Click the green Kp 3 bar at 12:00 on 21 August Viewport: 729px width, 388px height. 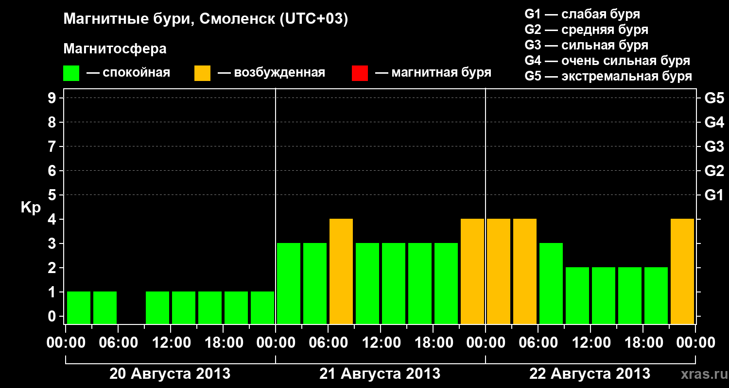pos(394,283)
